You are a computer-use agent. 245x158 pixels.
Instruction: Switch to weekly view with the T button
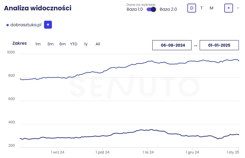(202, 8)
